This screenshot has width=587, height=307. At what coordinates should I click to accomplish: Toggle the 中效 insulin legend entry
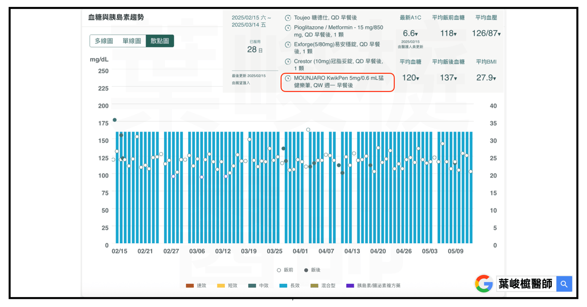click(258, 286)
